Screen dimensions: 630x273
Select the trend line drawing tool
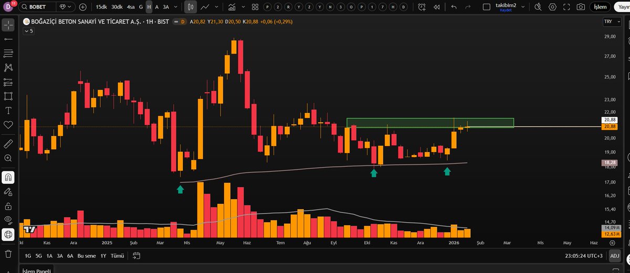pyautogui.click(x=8, y=39)
